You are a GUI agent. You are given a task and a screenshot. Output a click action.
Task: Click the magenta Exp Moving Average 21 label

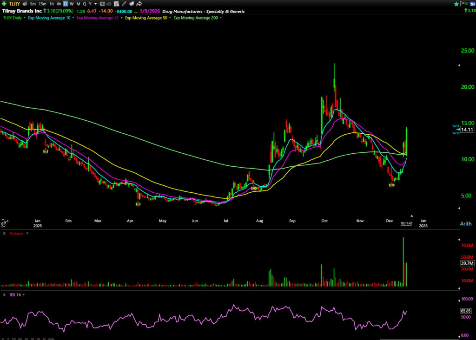97,18
